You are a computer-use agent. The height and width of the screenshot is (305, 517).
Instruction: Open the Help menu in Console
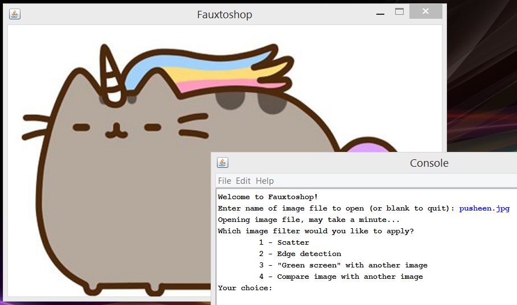tap(265, 181)
